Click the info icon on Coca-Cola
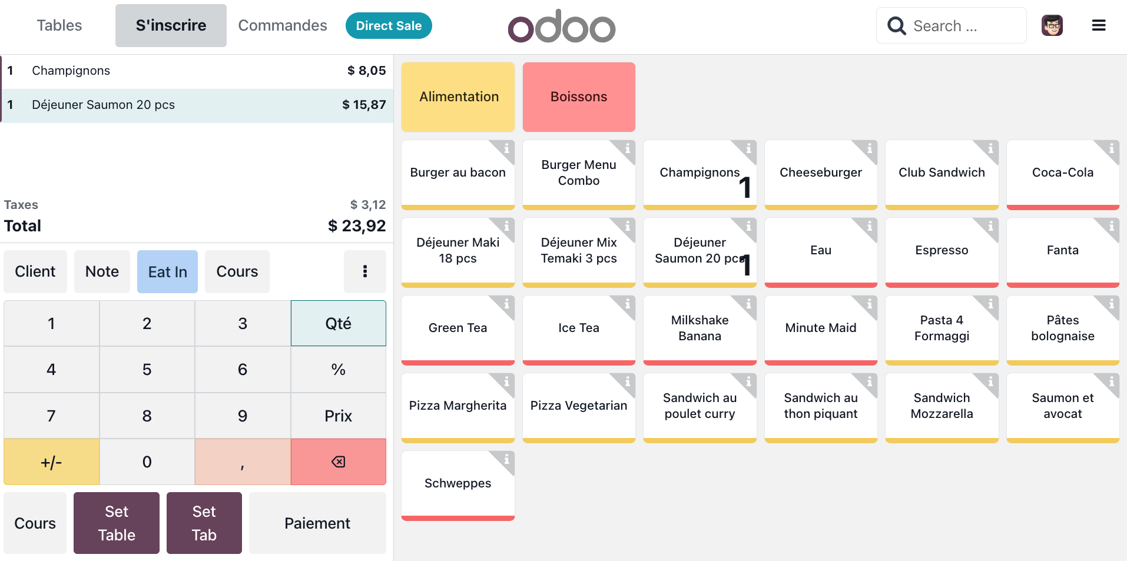Screen dimensions: 1127x561 1111,149
